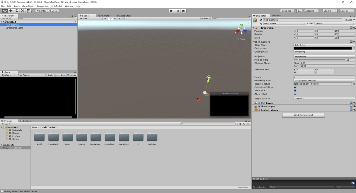The width and height of the screenshot is (356, 193).
Task: Click save search star icon in Project
Action: [x=248, y=124]
